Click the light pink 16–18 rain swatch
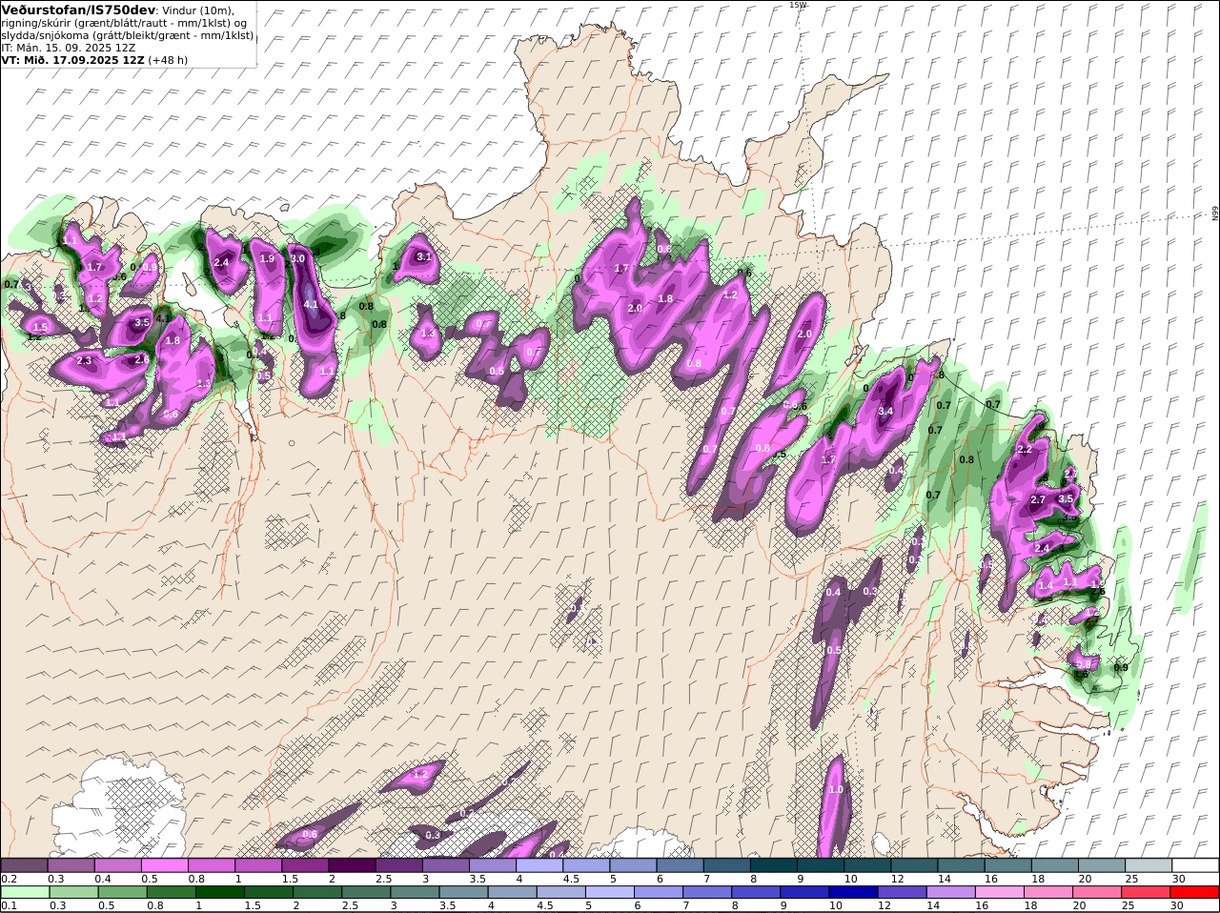Viewport: 1220px width, 913px height. point(1001,892)
